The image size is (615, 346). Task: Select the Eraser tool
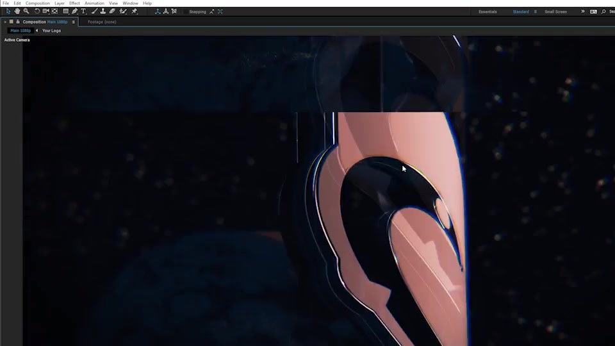pyautogui.click(x=112, y=12)
